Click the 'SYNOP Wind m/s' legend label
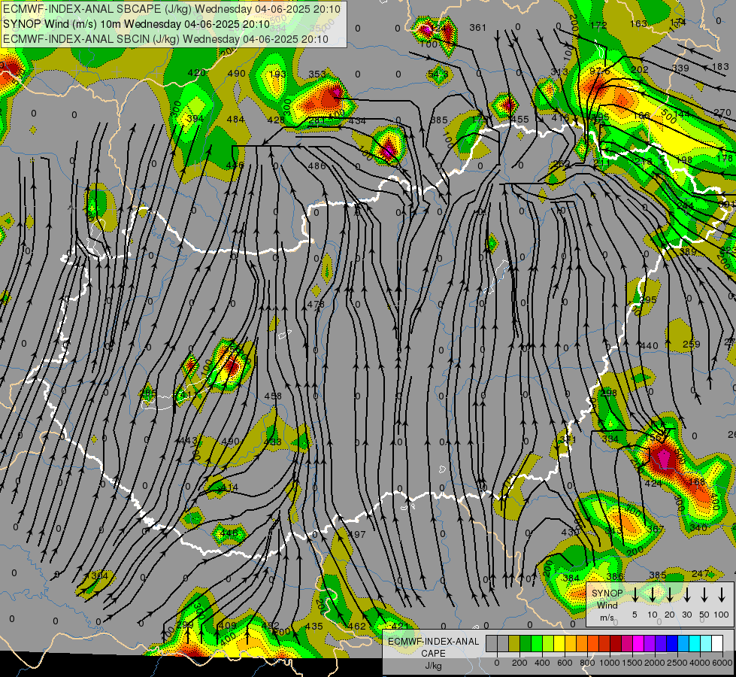 point(607,605)
